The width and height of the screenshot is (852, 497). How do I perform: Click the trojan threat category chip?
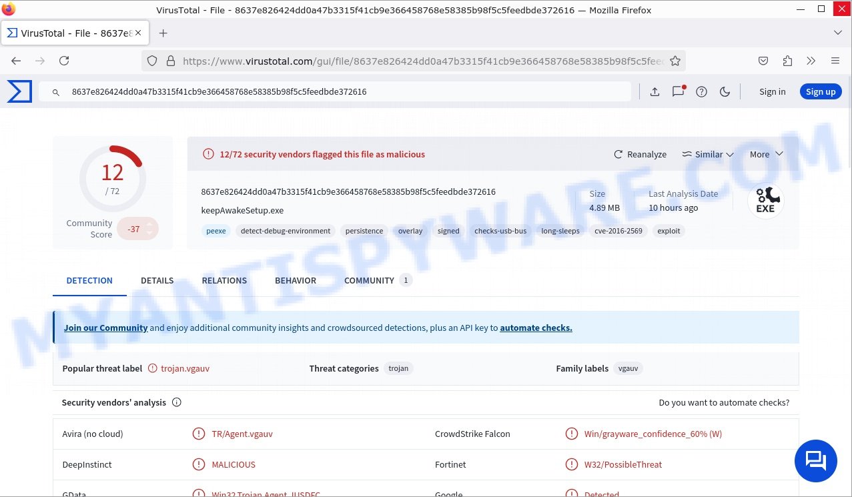pyautogui.click(x=398, y=368)
